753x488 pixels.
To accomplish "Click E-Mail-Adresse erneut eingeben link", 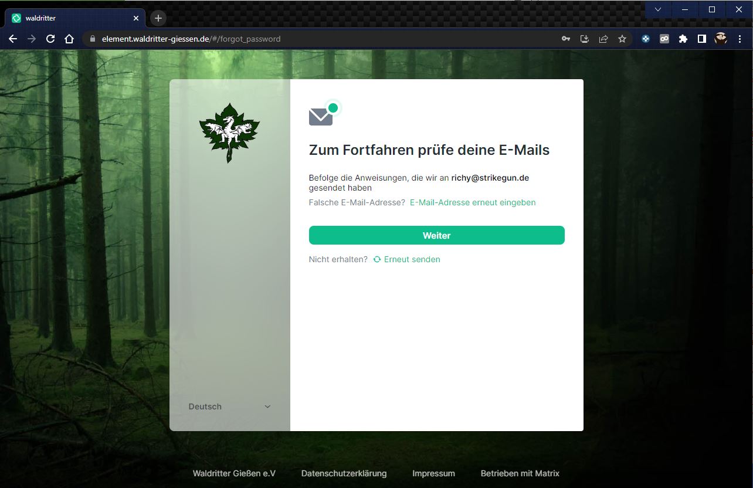I will [x=472, y=202].
